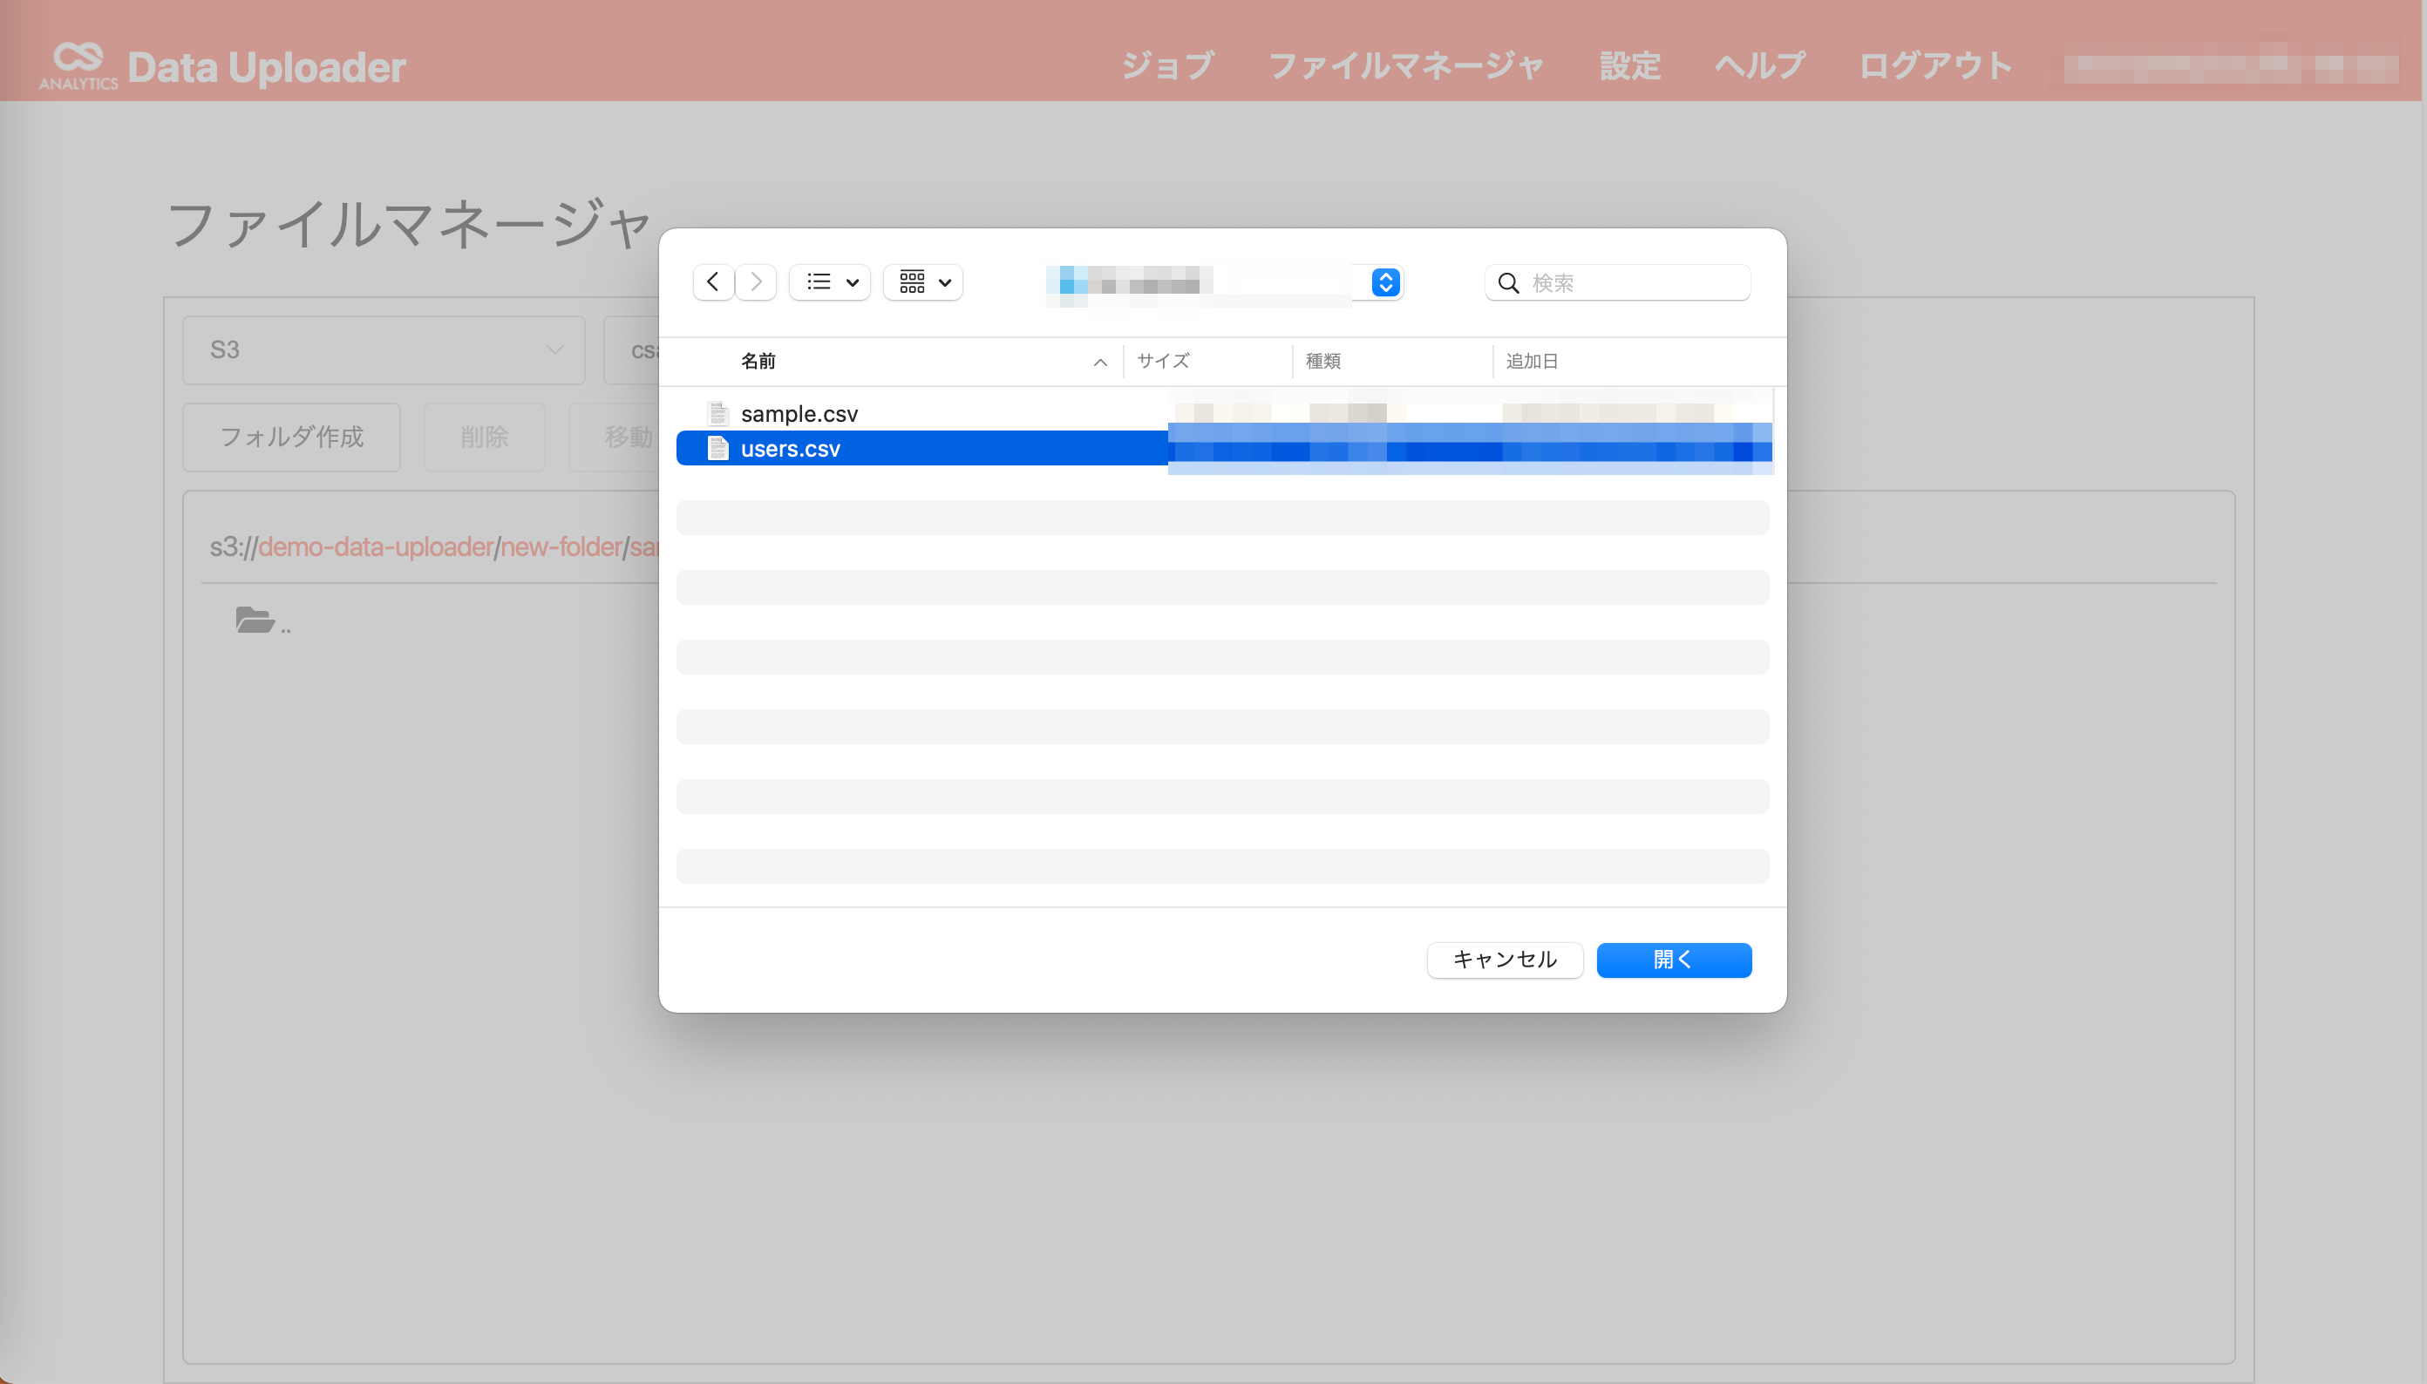
Task: Click the magnifier icon in the search field
Action: click(1510, 282)
